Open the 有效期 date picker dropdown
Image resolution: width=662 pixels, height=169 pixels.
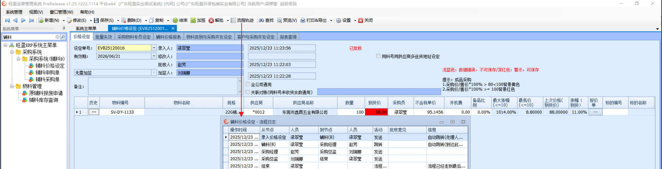click(154, 56)
